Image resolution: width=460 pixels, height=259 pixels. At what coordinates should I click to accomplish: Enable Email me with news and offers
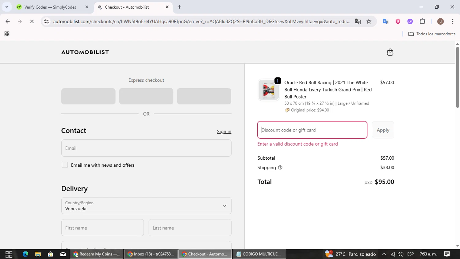coord(65,165)
